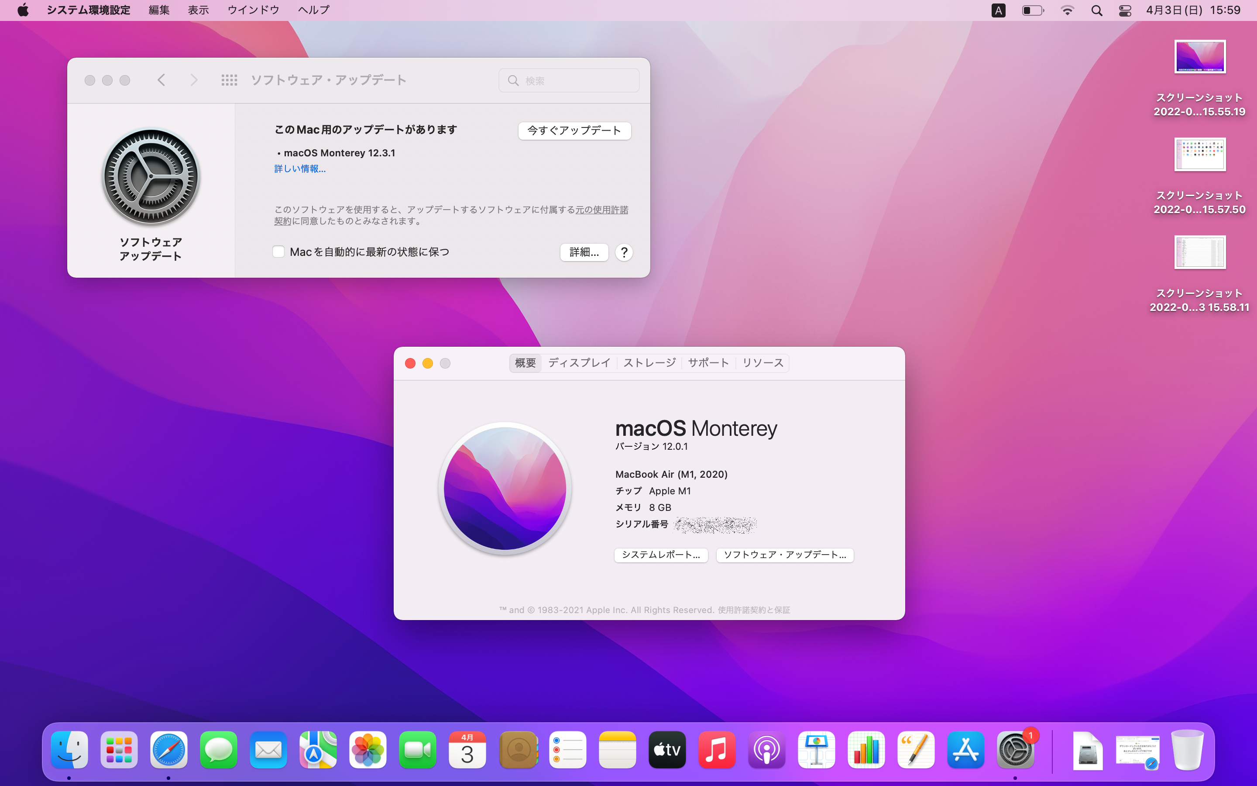Viewport: 1257px width, 786px height.
Task: Open システム環境設定 menu
Action: [88, 10]
